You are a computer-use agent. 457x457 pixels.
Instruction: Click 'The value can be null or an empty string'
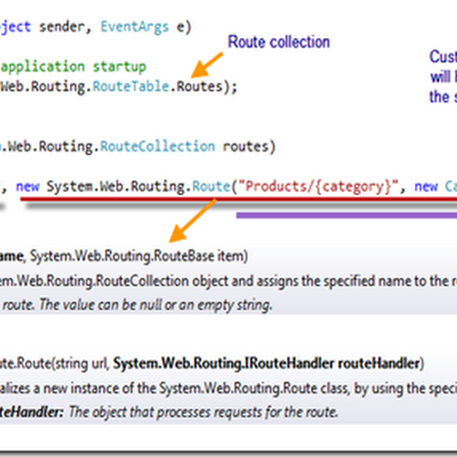tap(155, 306)
